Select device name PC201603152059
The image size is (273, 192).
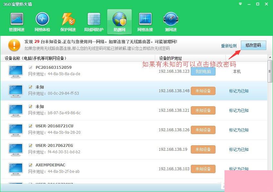(53, 67)
